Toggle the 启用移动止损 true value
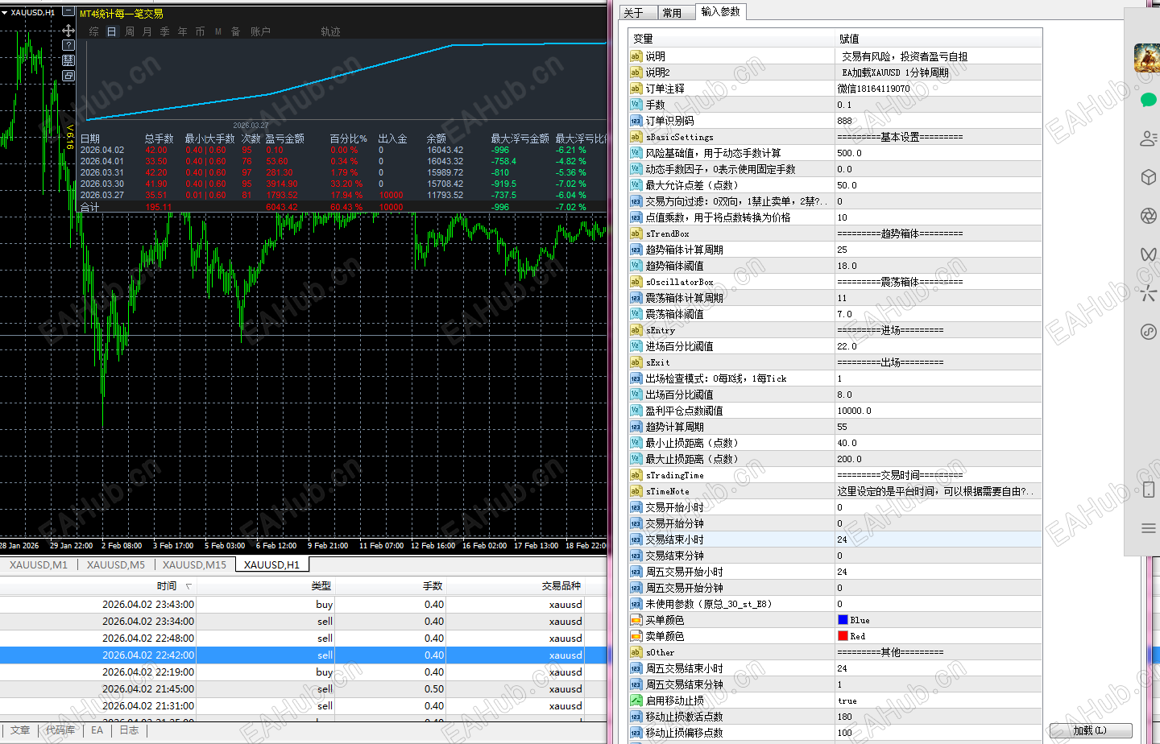Viewport: 1160px width, 744px height. tap(847, 701)
